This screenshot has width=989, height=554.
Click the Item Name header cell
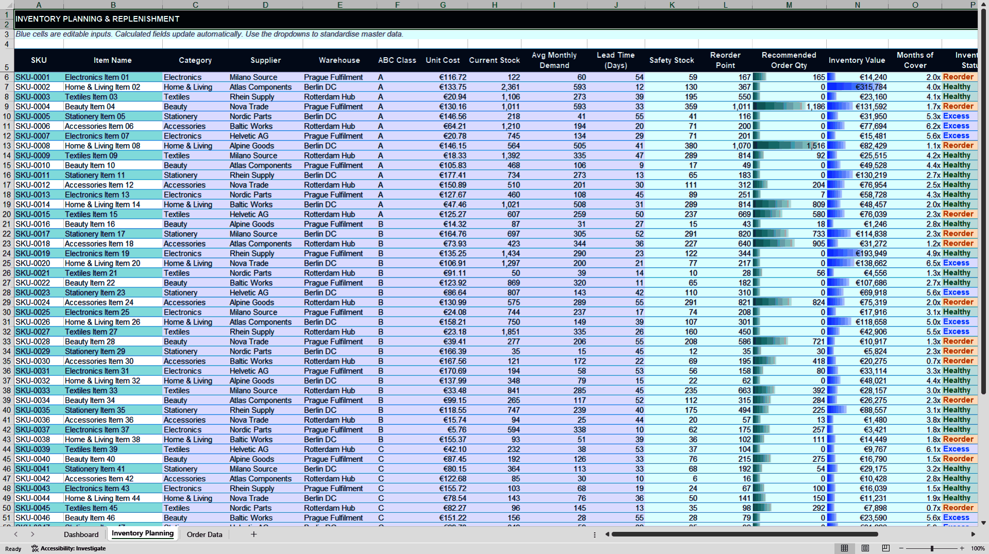pyautogui.click(x=113, y=60)
